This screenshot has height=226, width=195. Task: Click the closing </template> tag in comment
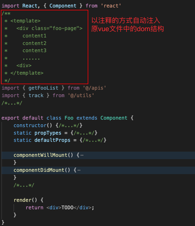pos(27,73)
